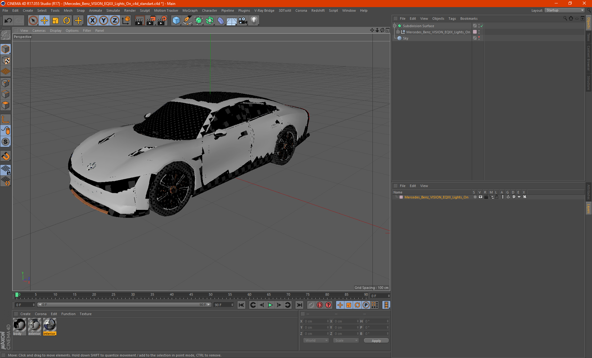Add a camera object

point(243,21)
